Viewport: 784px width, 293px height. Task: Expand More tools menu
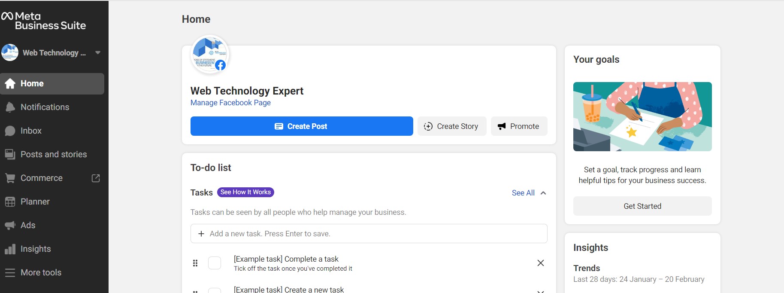click(52, 272)
